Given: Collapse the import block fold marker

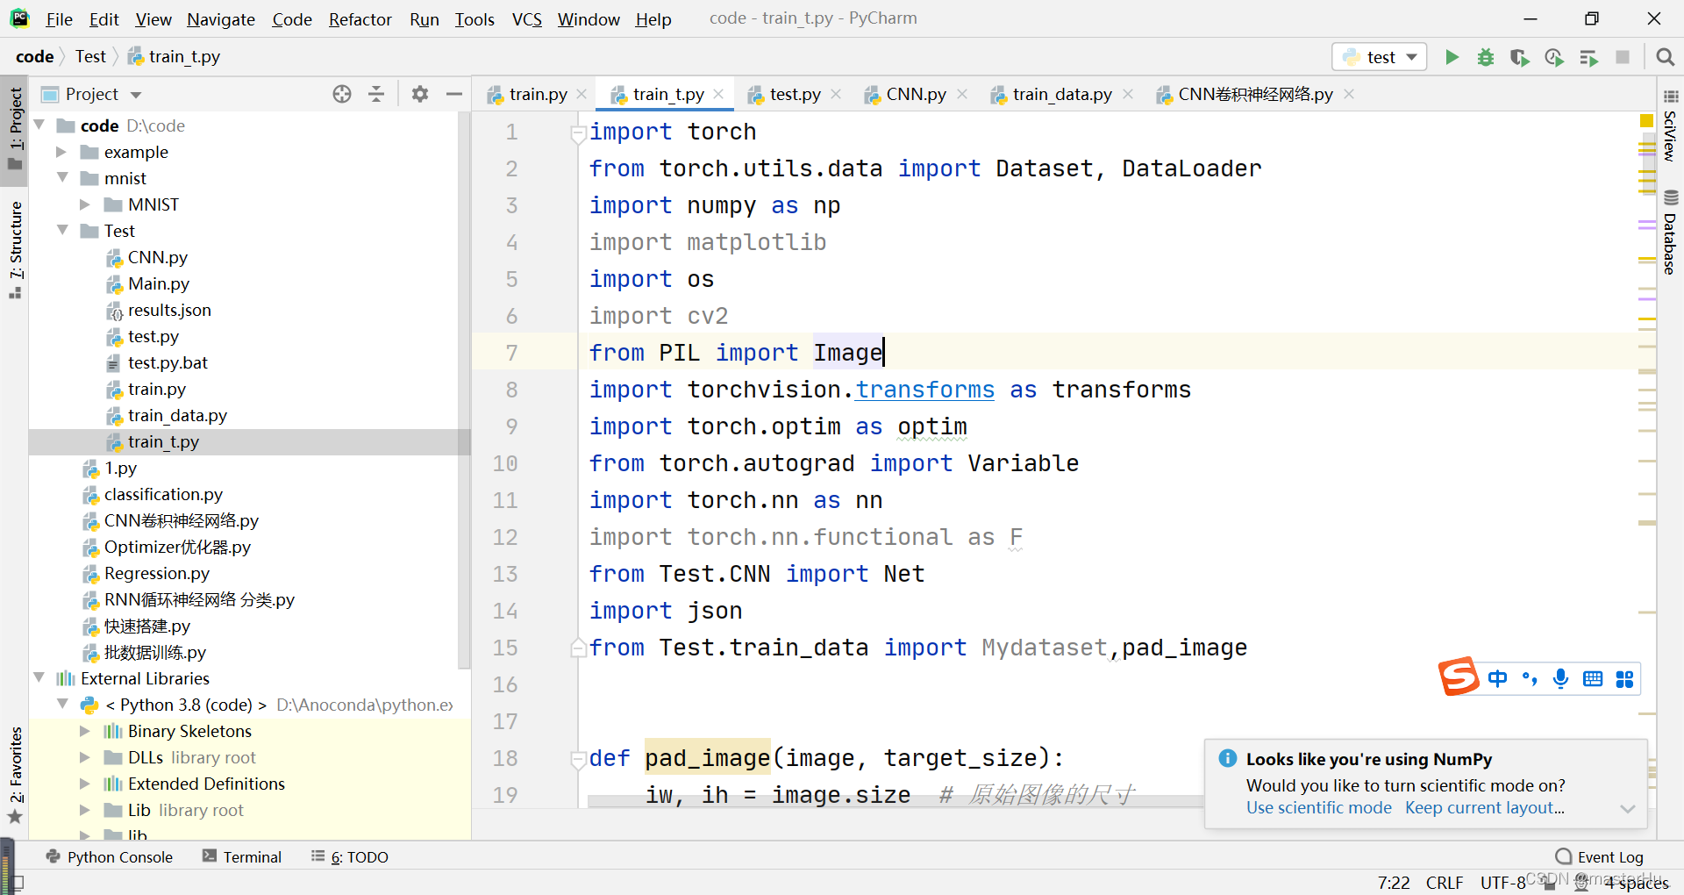Looking at the screenshot, I should click(x=578, y=133).
